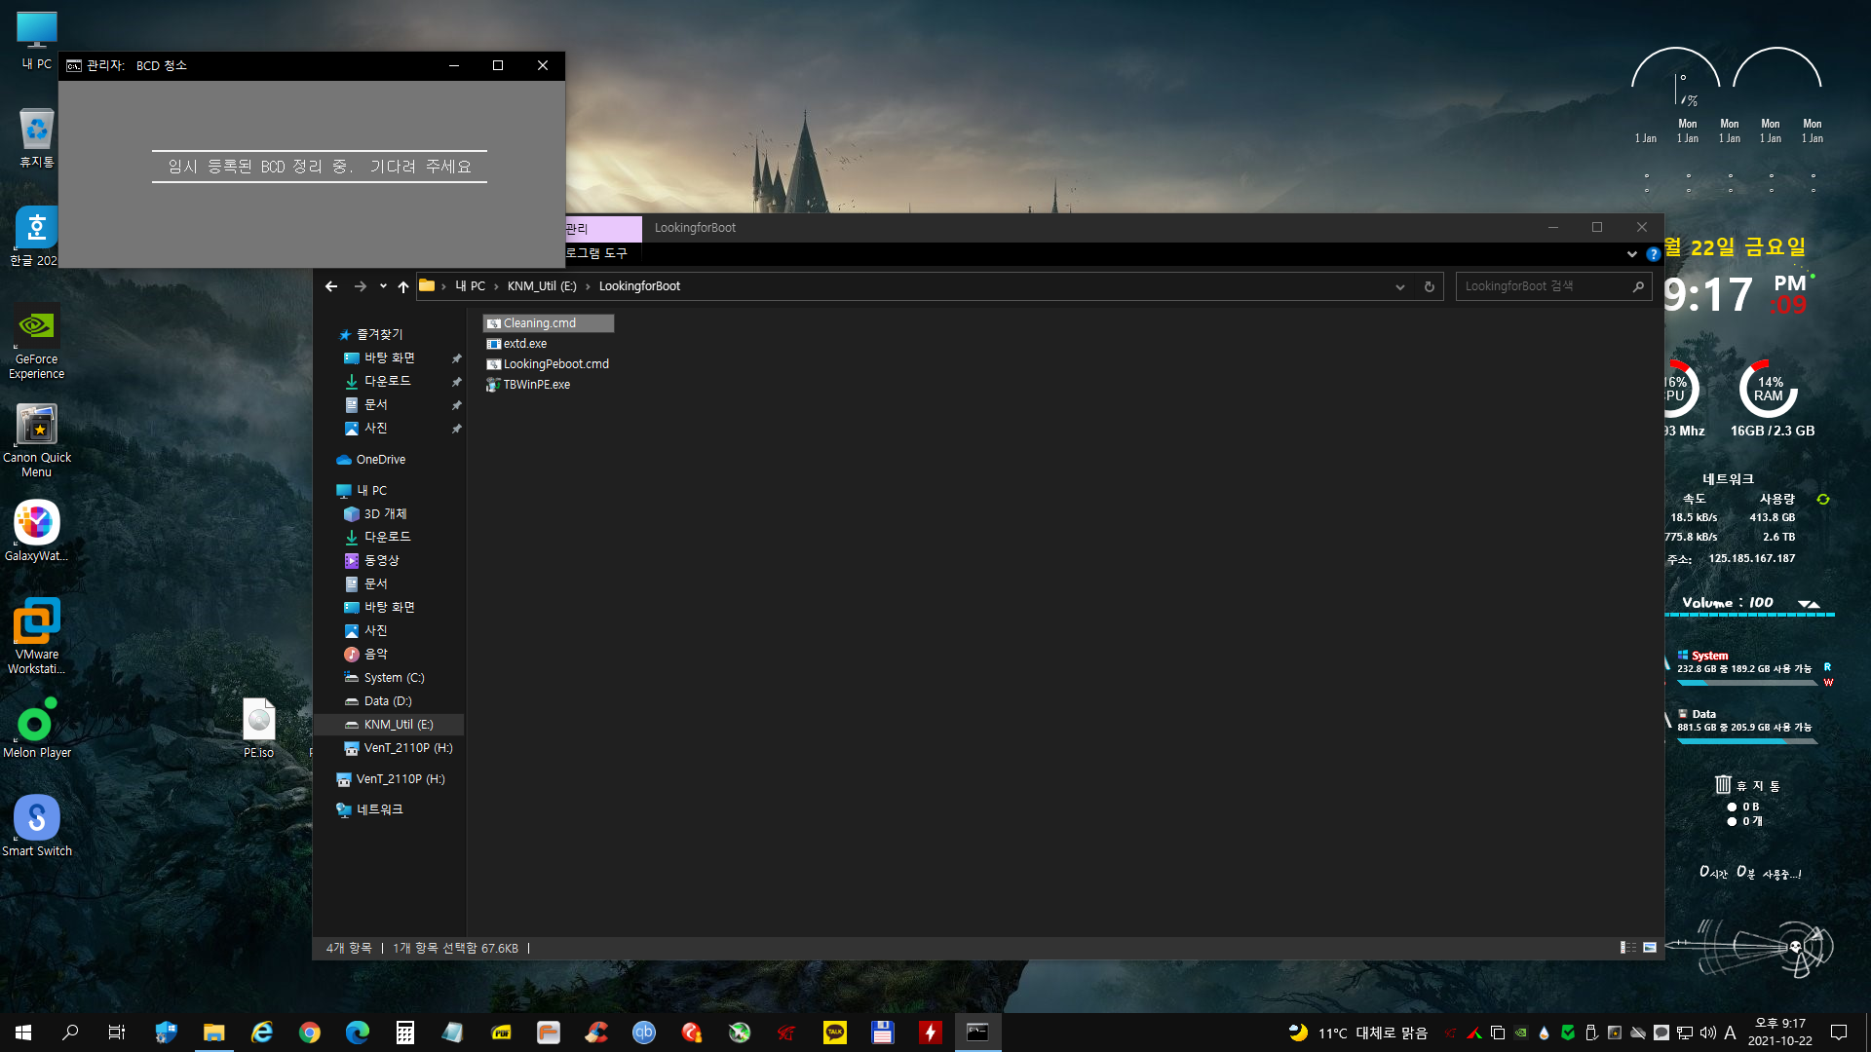Open Canon Quick Menu desktop shortcut
The image size is (1871, 1052).
click(x=37, y=440)
